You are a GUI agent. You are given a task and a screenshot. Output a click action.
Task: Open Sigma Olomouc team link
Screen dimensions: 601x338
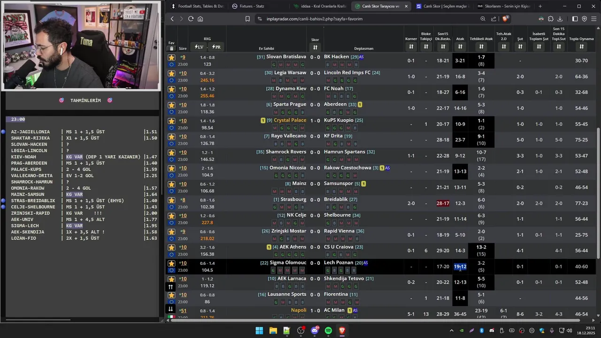pyautogui.click(x=288, y=263)
